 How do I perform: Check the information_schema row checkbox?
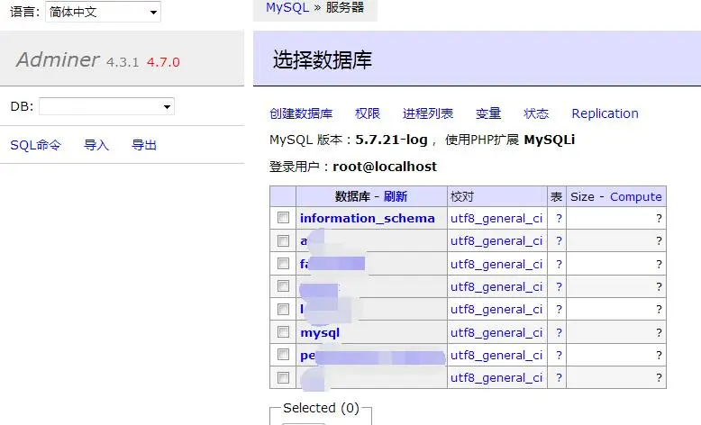283,218
